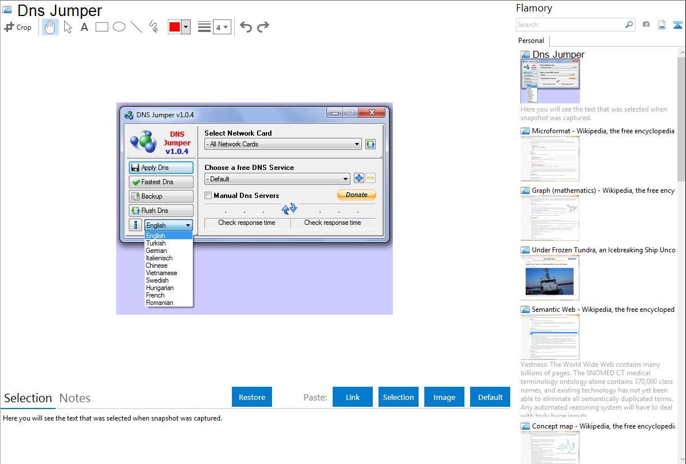This screenshot has width=686, height=464.
Task: Open the color swatch dropdown arrow
Action: point(186,27)
